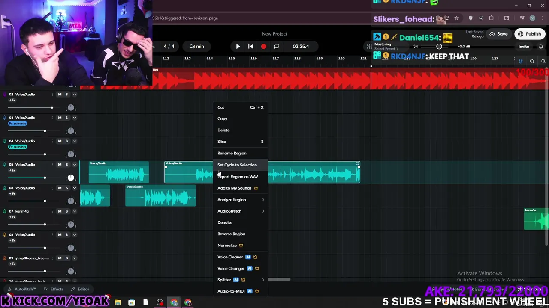549x308 pixels.
Task: Zoom out the timeline view
Action: [x=532, y=61]
